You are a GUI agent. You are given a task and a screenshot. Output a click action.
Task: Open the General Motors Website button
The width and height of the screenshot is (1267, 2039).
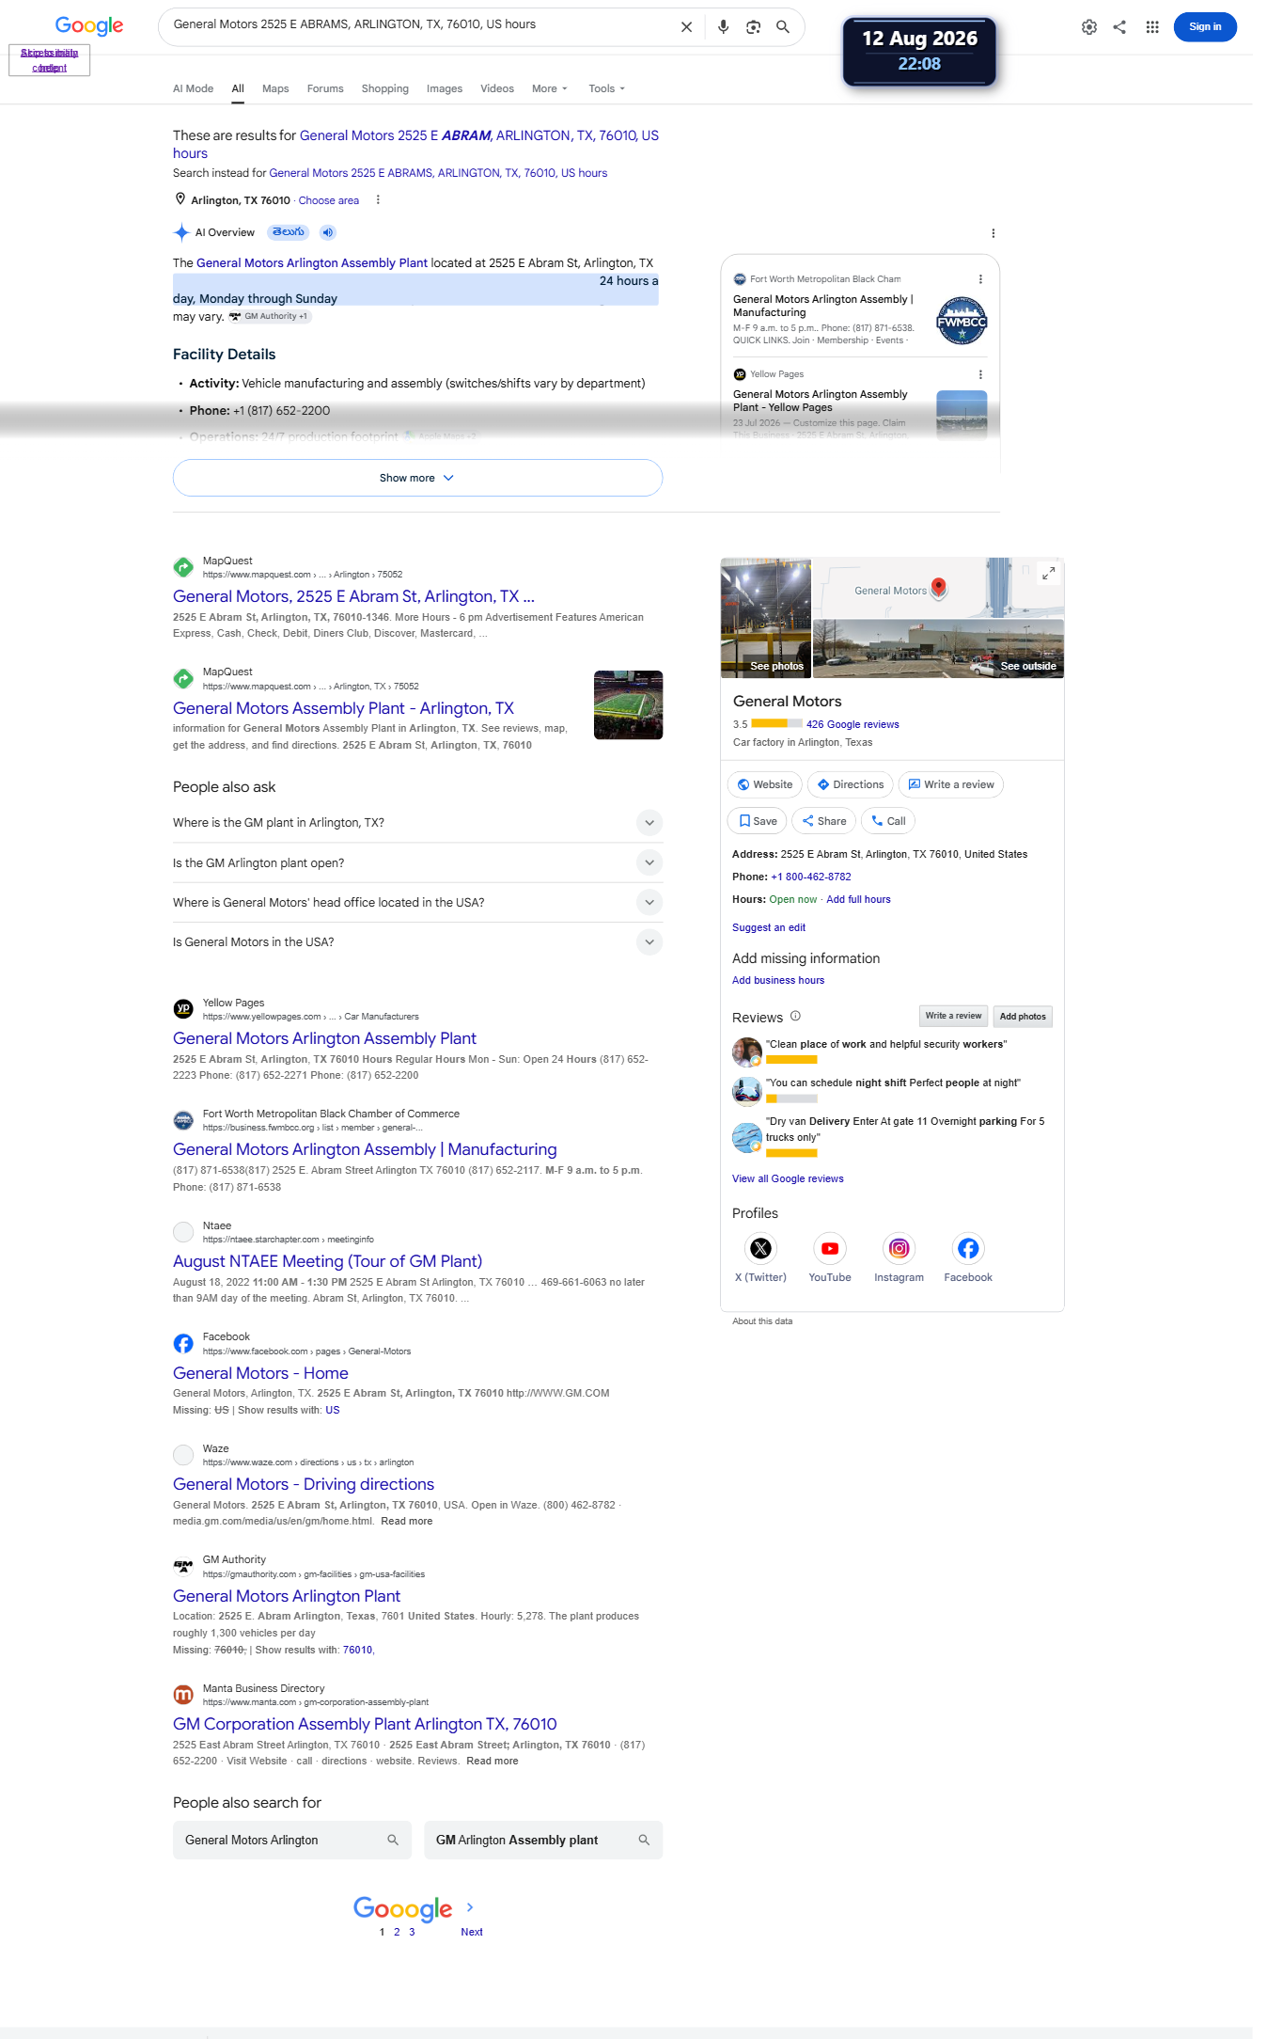[x=764, y=784]
